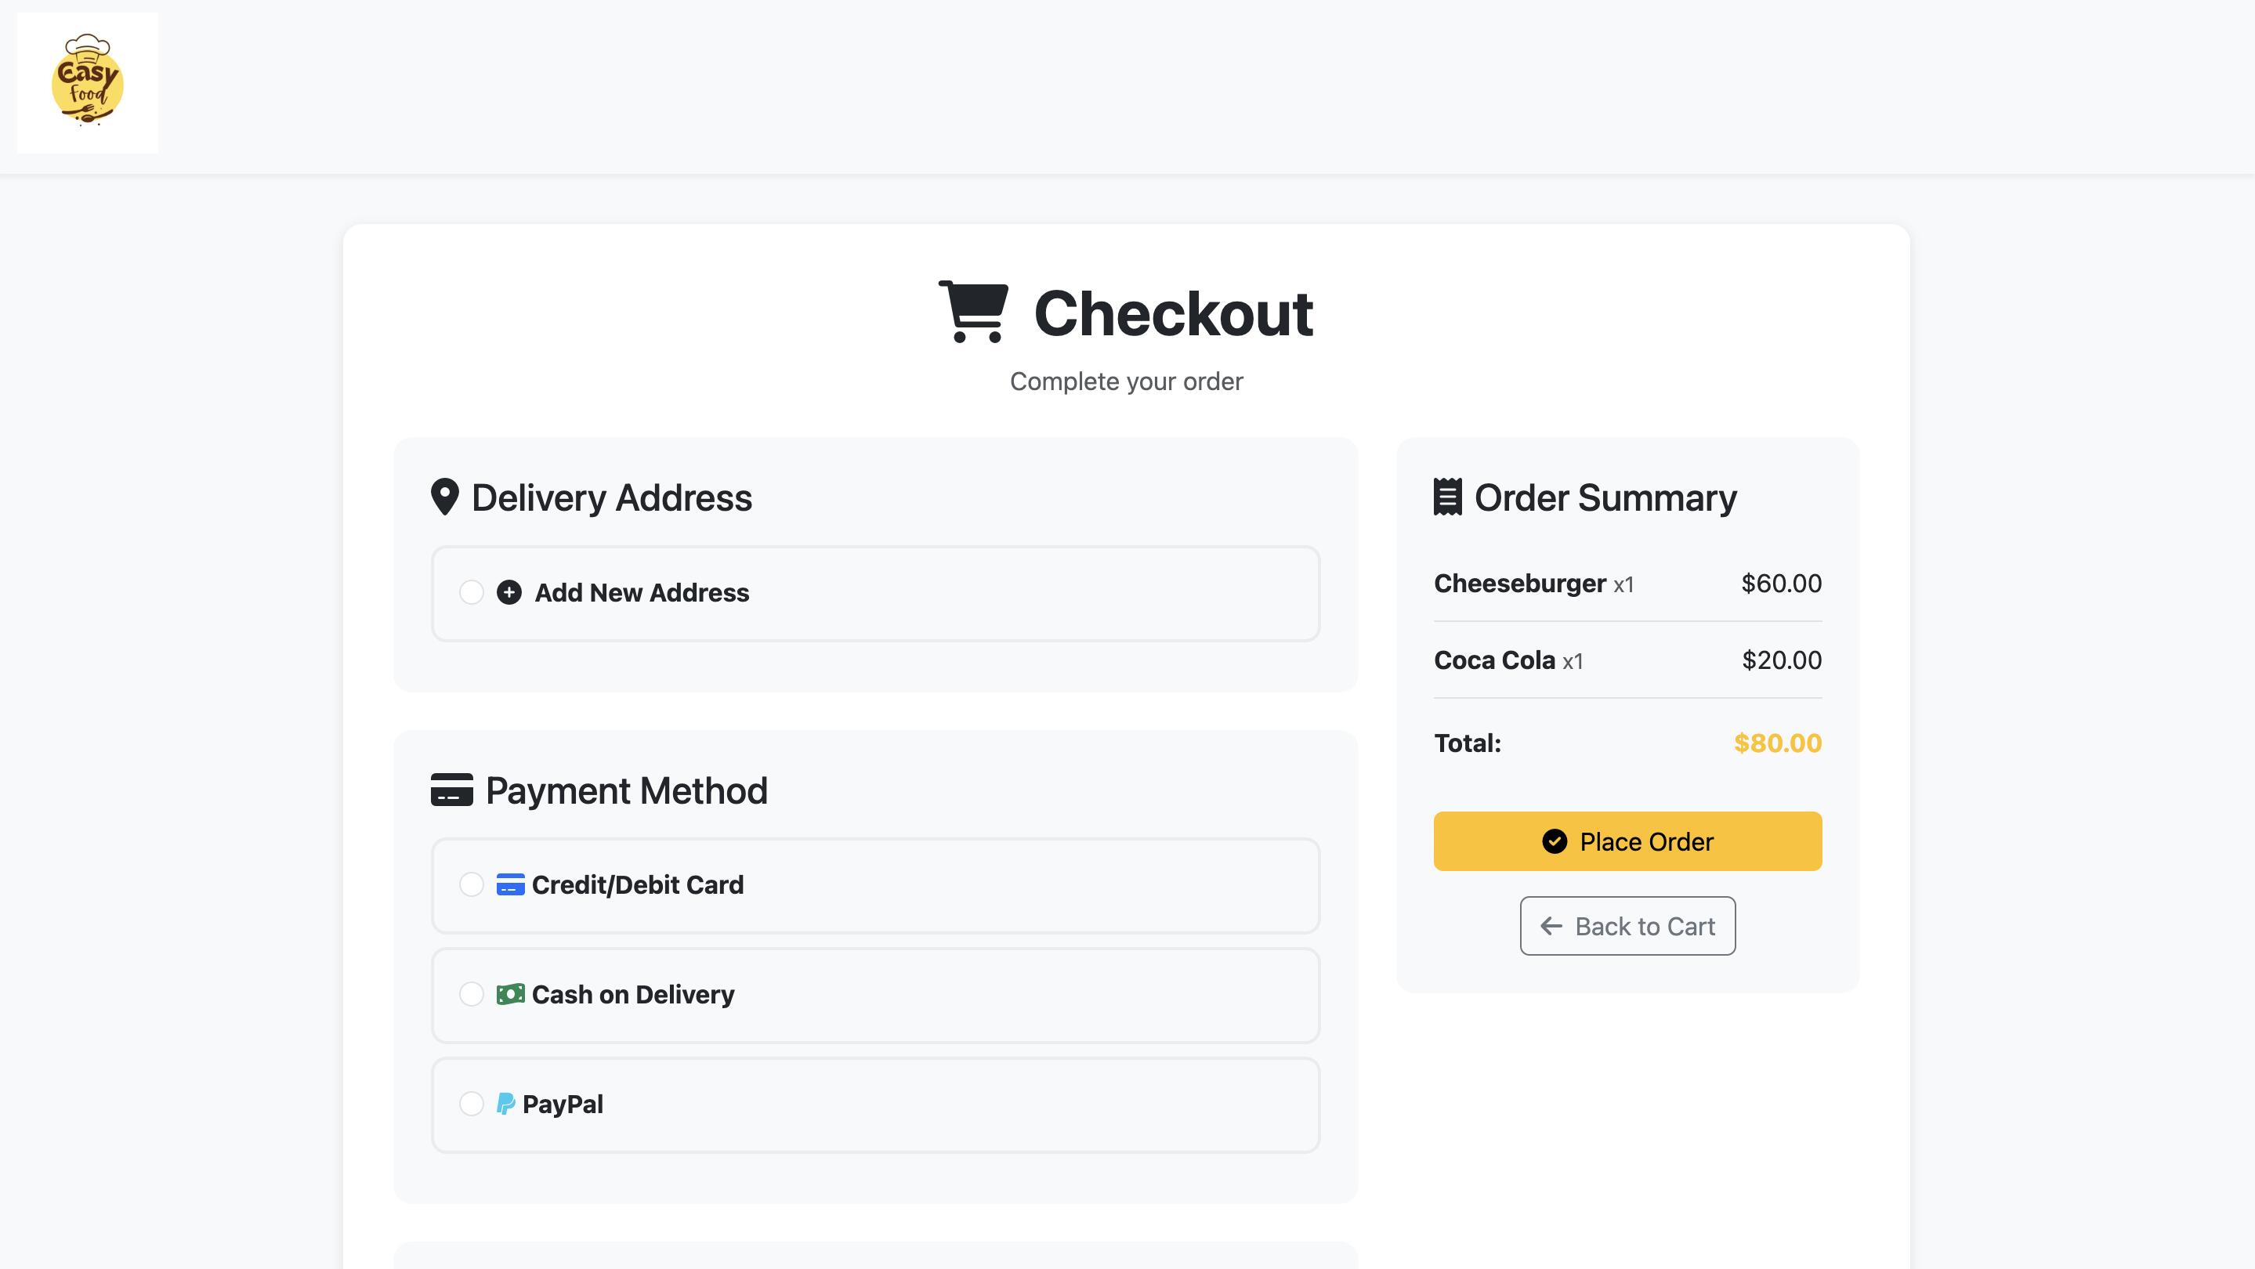This screenshot has width=2255, height=1269.
Task: Click the Coca Cola item in order summary
Action: [1494, 661]
